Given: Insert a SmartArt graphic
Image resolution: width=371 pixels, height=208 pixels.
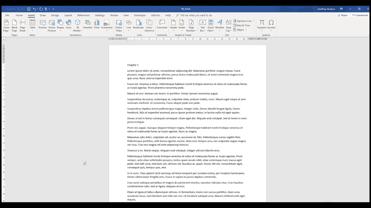Looking at the screenshot, I should pyautogui.click(x=88, y=24).
